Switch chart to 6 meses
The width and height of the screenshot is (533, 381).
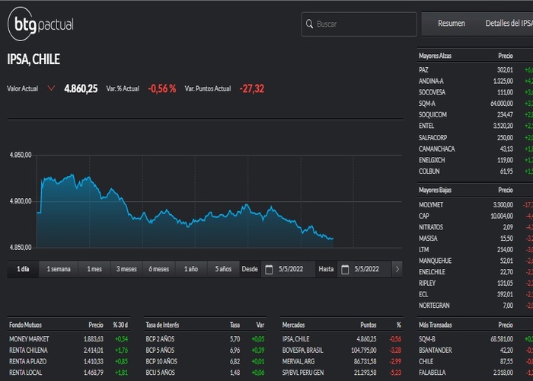158,269
